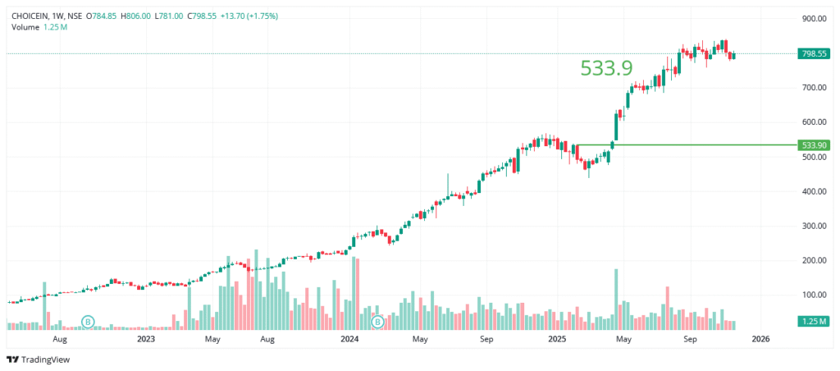This screenshot has height=371, width=840.
Task: Click the 2023 label on time axis
Action: click(146, 338)
